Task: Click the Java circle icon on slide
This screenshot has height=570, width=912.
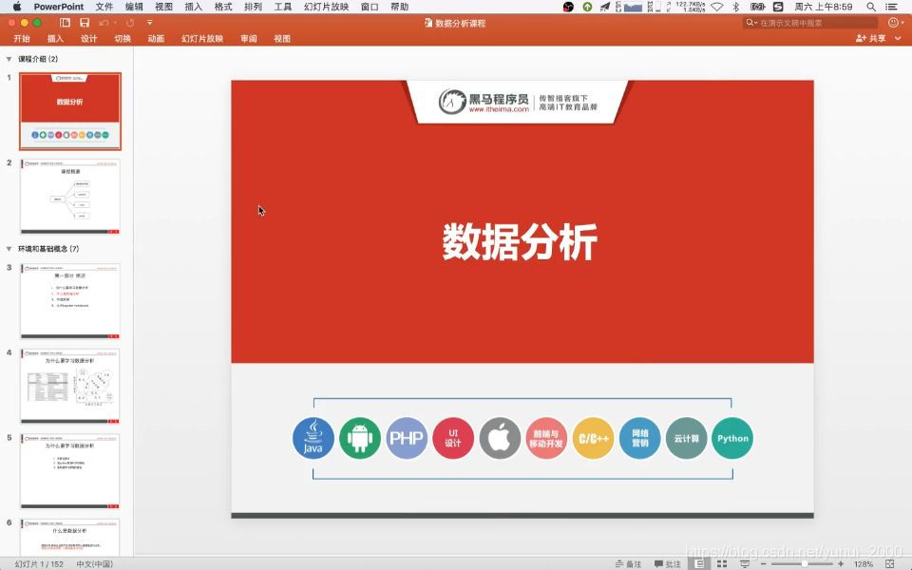Action: click(x=313, y=438)
